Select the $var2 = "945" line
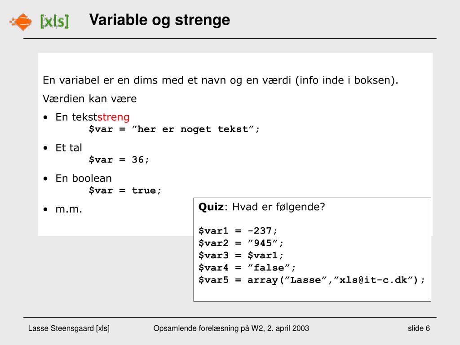The height and width of the screenshot is (345, 460). point(241,243)
